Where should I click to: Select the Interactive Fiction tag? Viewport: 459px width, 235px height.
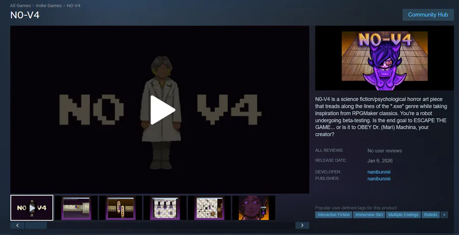(x=334, y=215)
